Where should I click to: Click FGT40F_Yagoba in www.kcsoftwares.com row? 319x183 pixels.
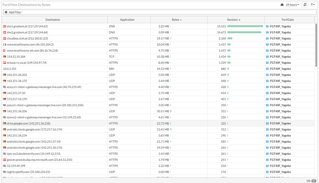tap(280, 44)
